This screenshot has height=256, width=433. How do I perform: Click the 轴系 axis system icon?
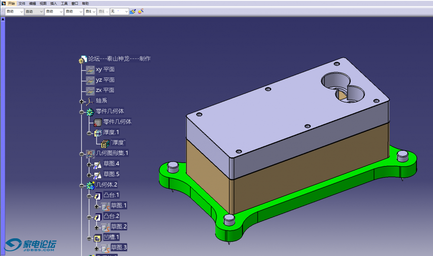pyautogui.click(x=90, y=101)
